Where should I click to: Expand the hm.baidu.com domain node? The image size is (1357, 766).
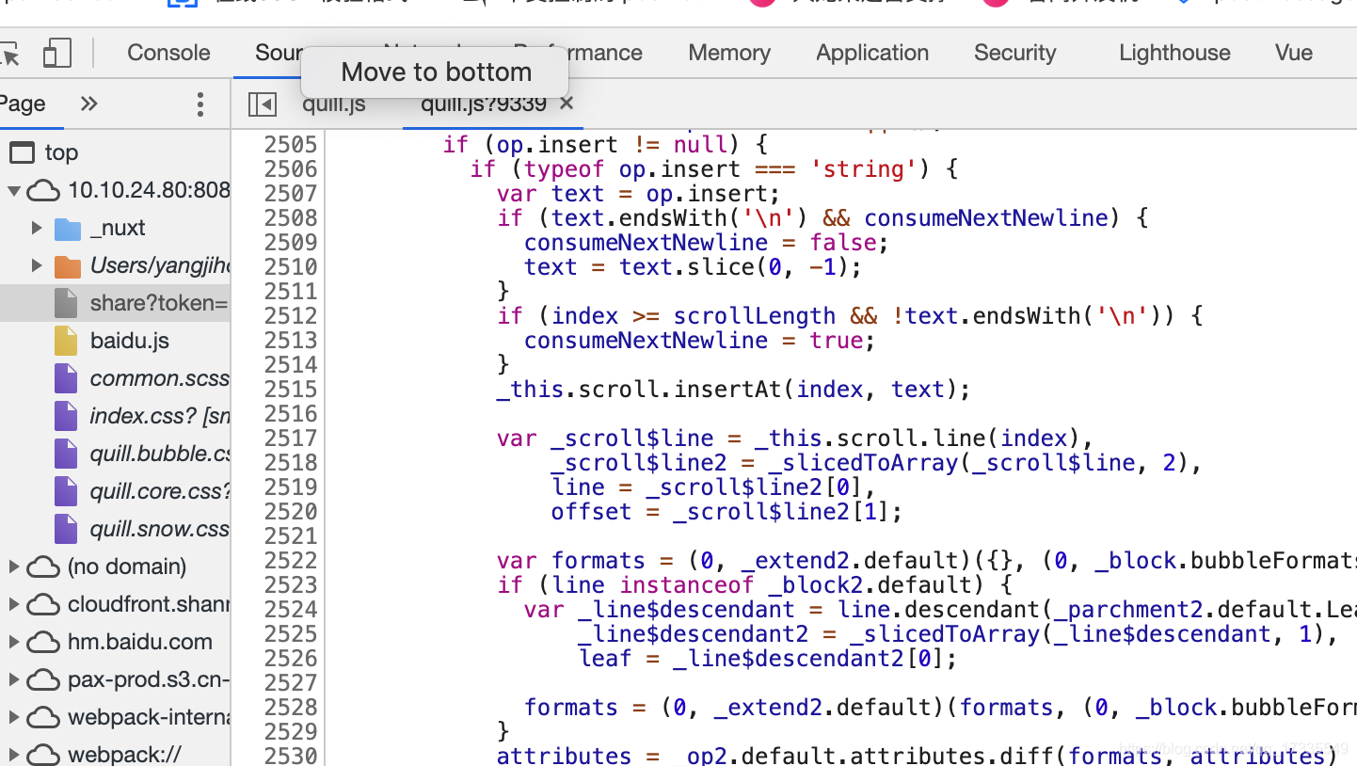tap(14, 642)
